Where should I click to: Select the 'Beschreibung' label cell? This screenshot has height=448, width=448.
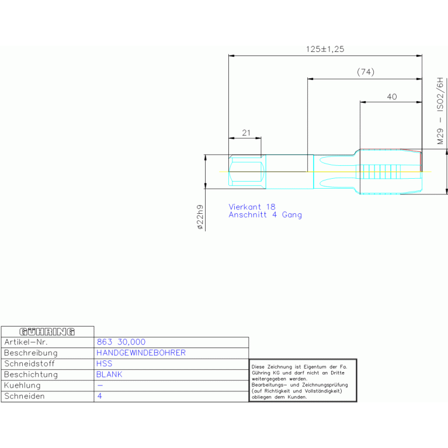[47, 353]
